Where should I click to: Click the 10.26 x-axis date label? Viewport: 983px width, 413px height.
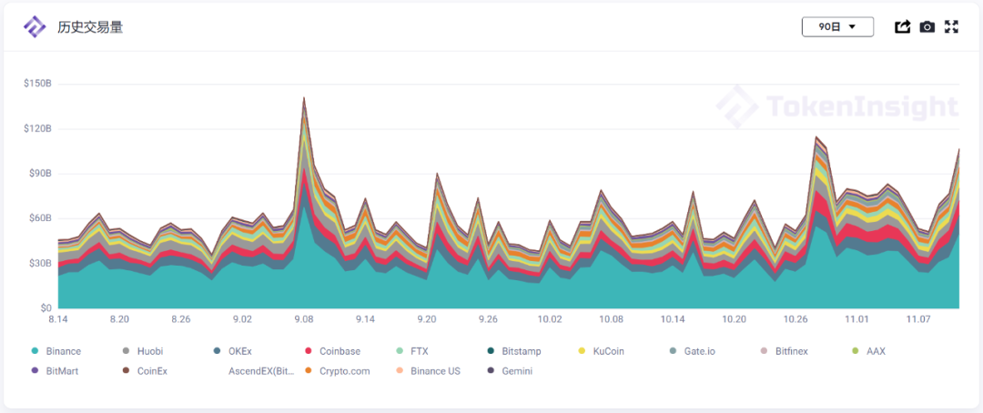point(796,319)
